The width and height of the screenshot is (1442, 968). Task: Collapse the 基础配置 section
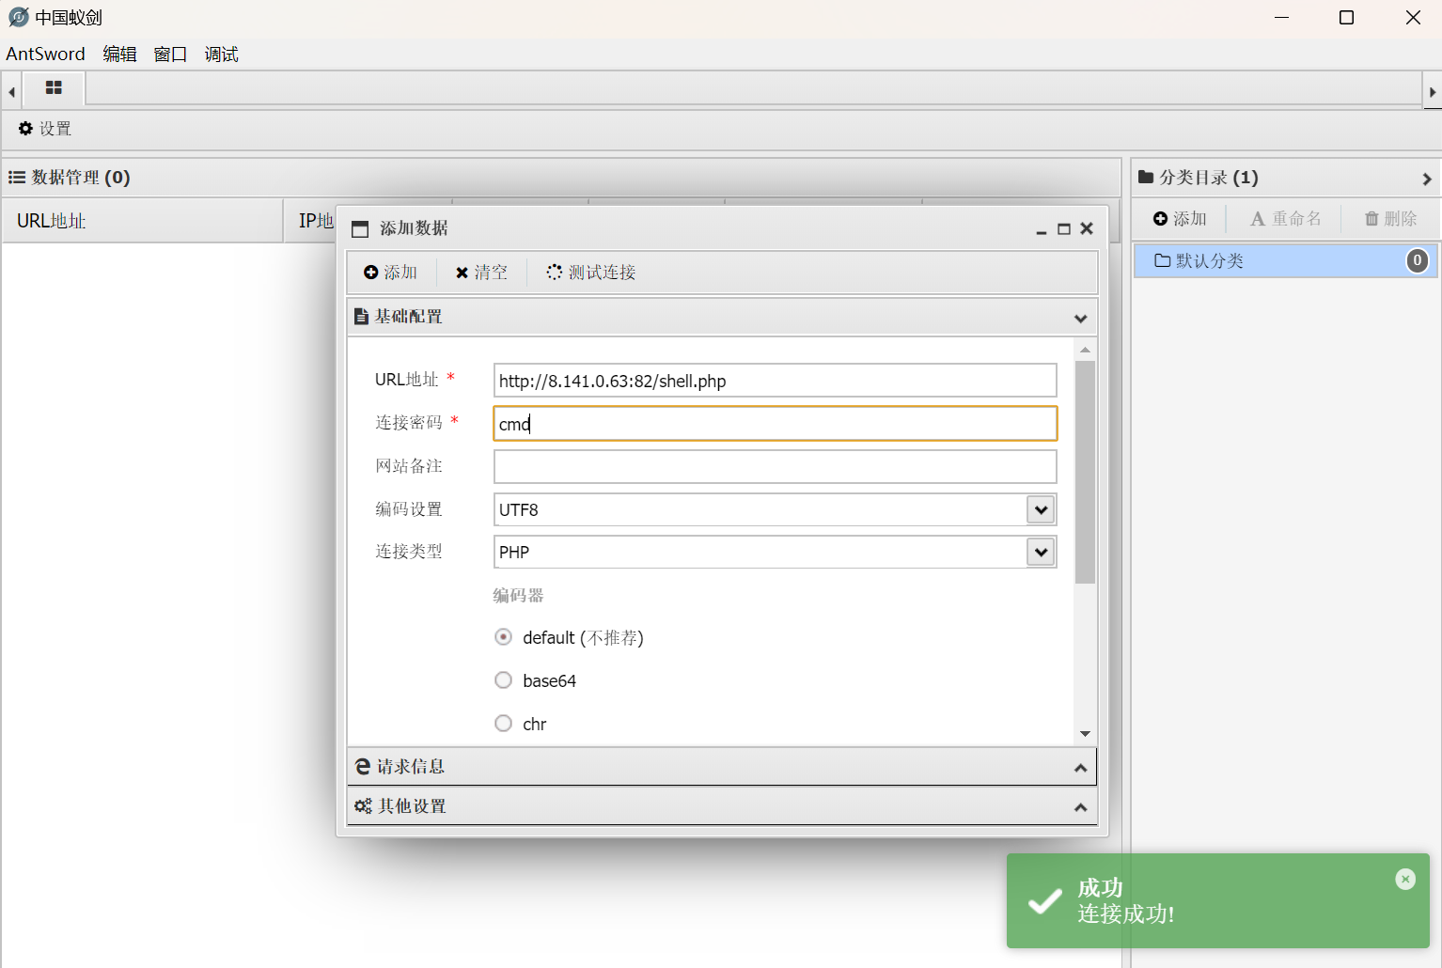(x=1081, y=319)
